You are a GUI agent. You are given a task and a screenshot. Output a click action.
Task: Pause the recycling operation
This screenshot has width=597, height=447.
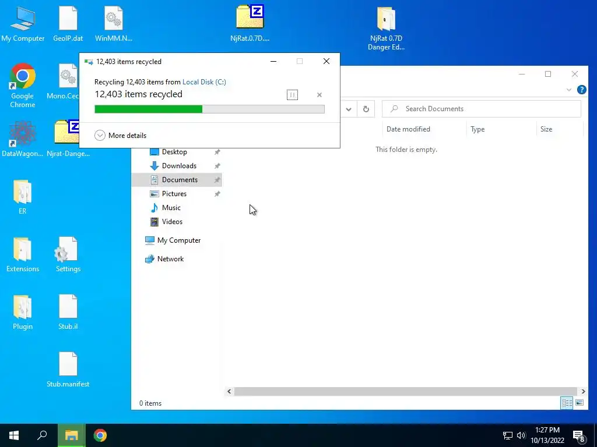point(292,95)
